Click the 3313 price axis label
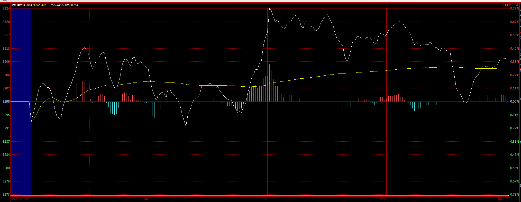The image size is (521, 202). 6,49
